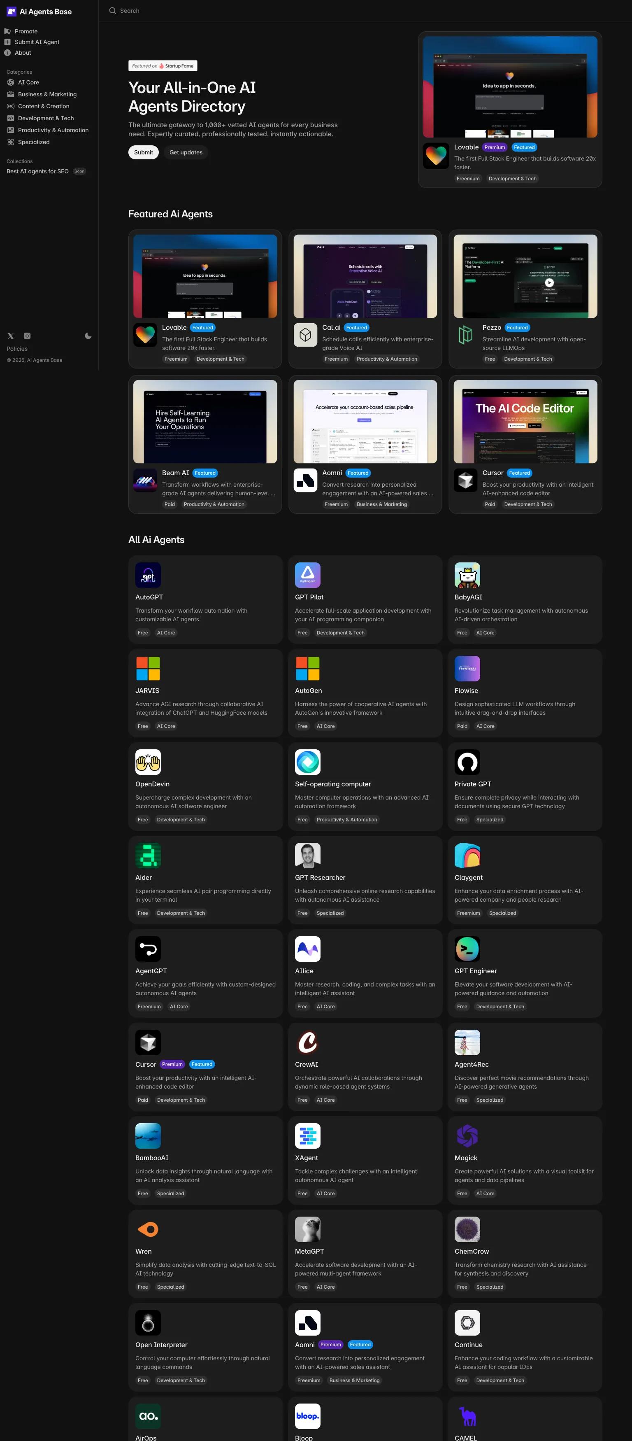Open the Wren orange eye icon

click(148, 1229)
